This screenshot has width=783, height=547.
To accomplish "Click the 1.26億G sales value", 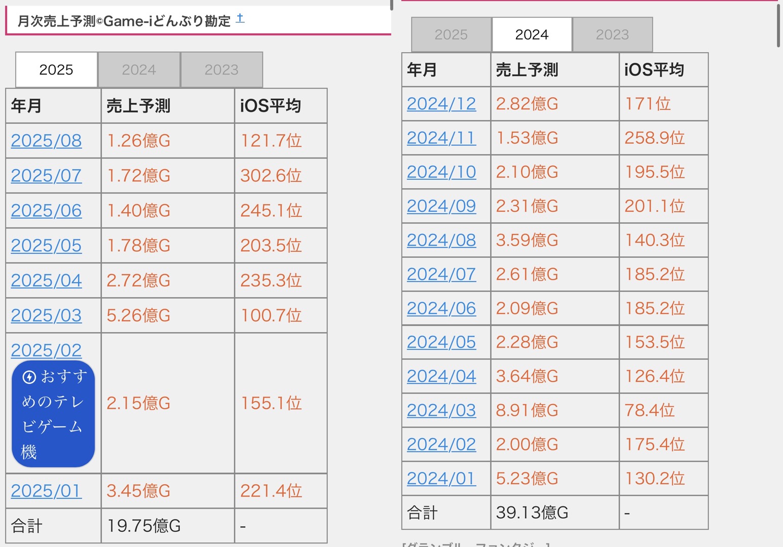I will point(138,141).
